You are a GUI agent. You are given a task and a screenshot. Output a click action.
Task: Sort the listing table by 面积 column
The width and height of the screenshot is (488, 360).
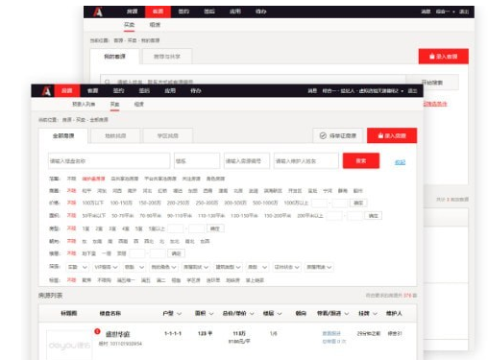(x=204, y=313)
